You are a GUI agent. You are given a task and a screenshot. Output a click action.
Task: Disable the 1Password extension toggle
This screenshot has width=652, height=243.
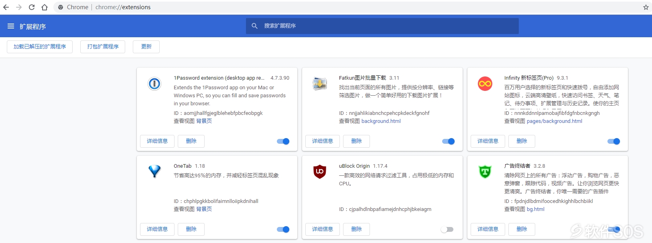283,141
